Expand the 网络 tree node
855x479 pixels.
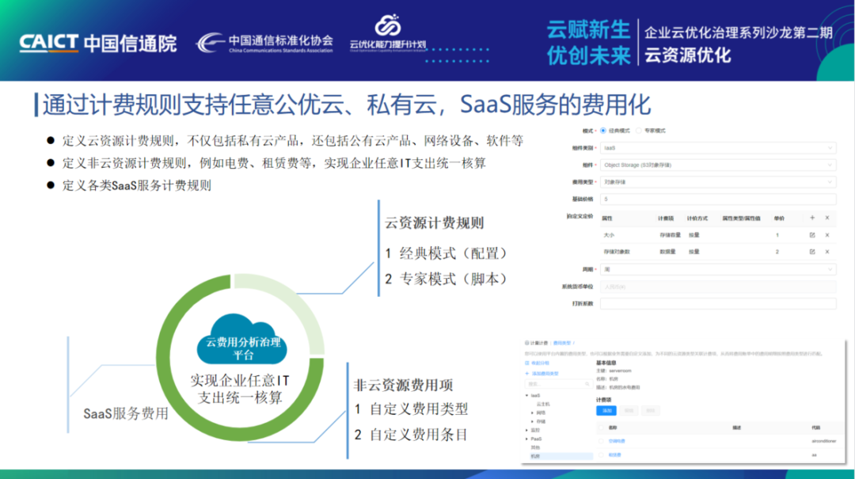532,413
